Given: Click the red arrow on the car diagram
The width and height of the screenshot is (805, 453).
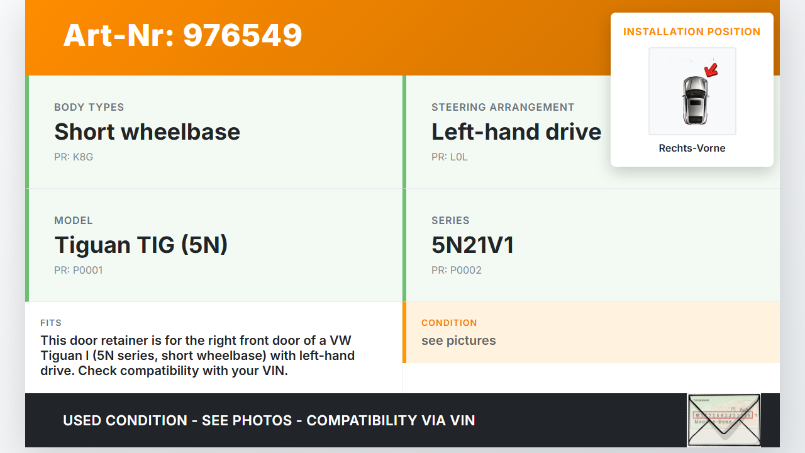Looking at the screenshot, I should [711, 70].
